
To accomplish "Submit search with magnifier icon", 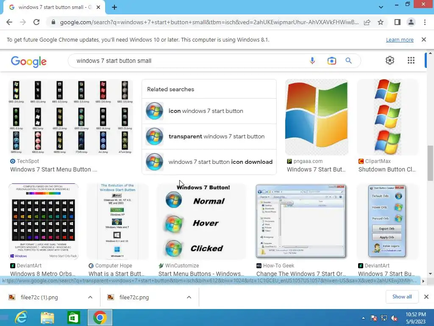I will click(x=348, y=61).
